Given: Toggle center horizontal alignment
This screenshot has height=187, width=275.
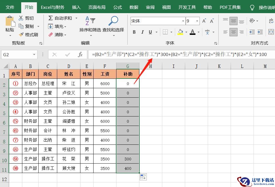Looking at the screenshot, I should click(234, 32).
